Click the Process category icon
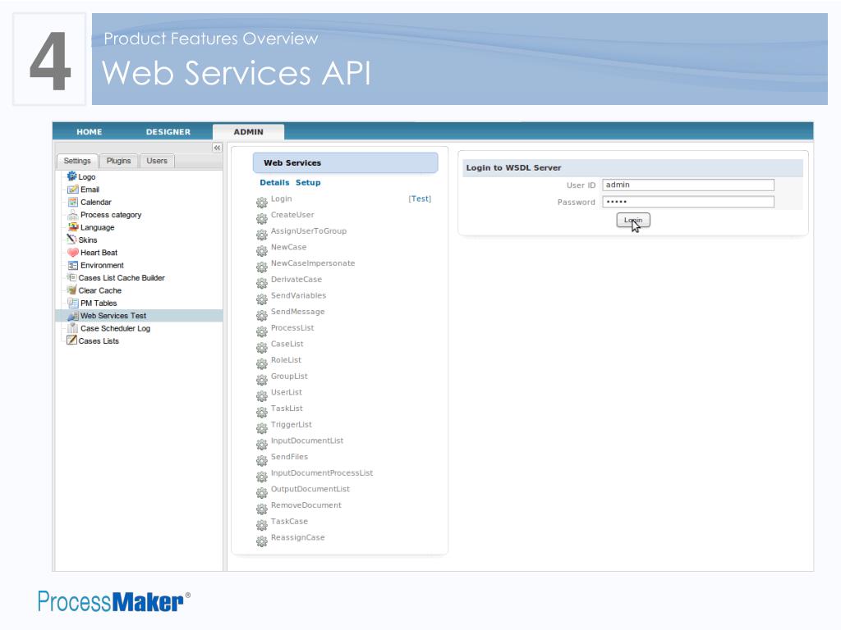The width and height of the screenshot is (841, 630). (73, 215)
